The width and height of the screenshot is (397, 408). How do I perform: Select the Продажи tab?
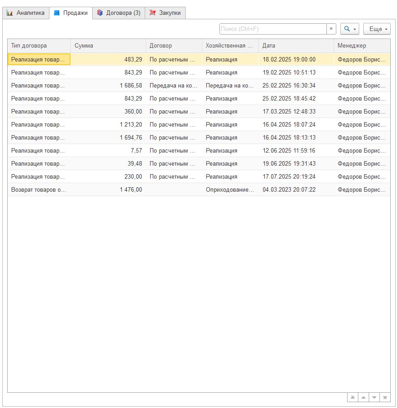click(x=71, y=13)
